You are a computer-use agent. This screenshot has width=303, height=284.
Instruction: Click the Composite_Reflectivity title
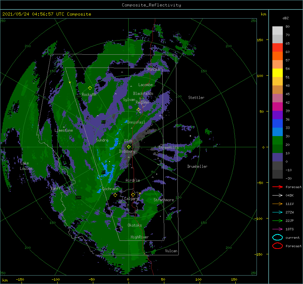point(151,5)
